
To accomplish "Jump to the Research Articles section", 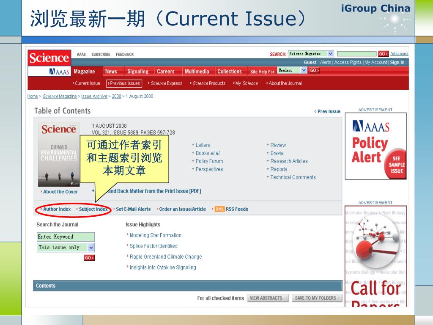I will point(289,161).
